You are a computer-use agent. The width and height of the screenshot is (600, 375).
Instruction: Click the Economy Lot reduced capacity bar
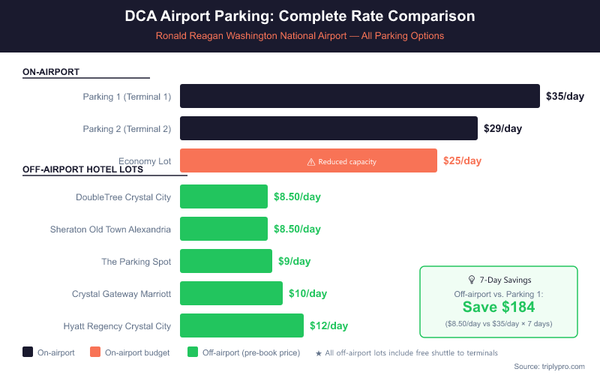click(308, 161)
